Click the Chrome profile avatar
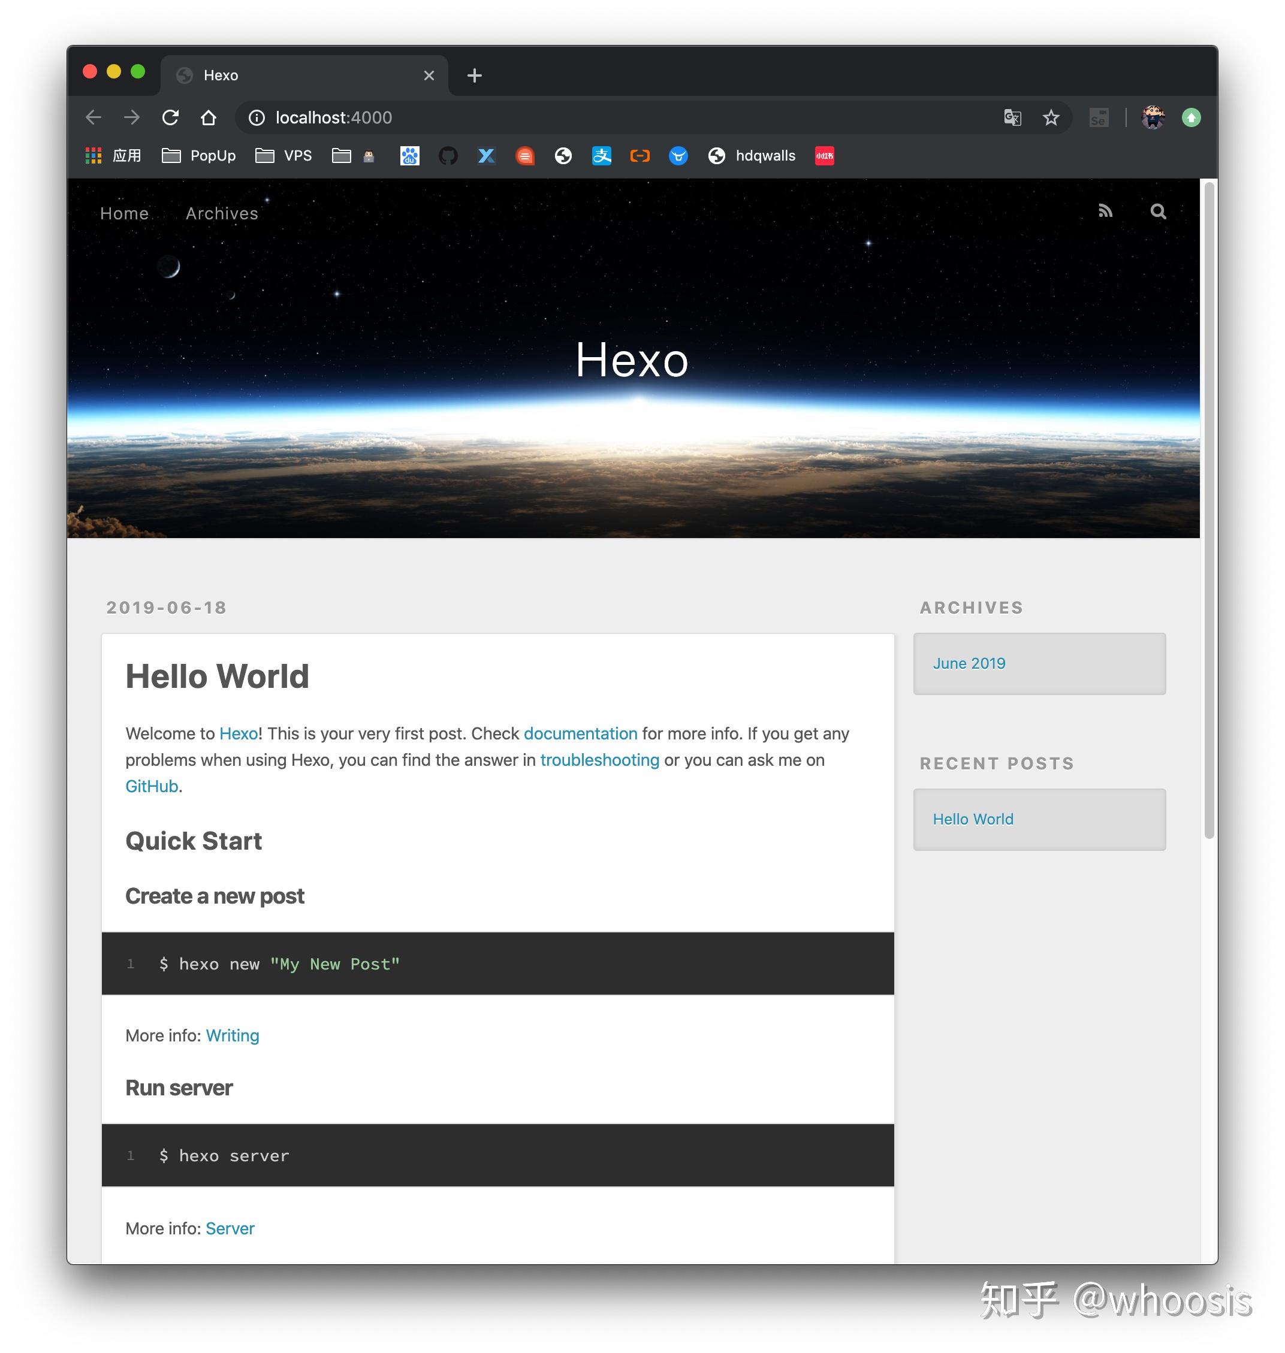The height and width of the screenshot is (1353, 1285). [1154, 117]
